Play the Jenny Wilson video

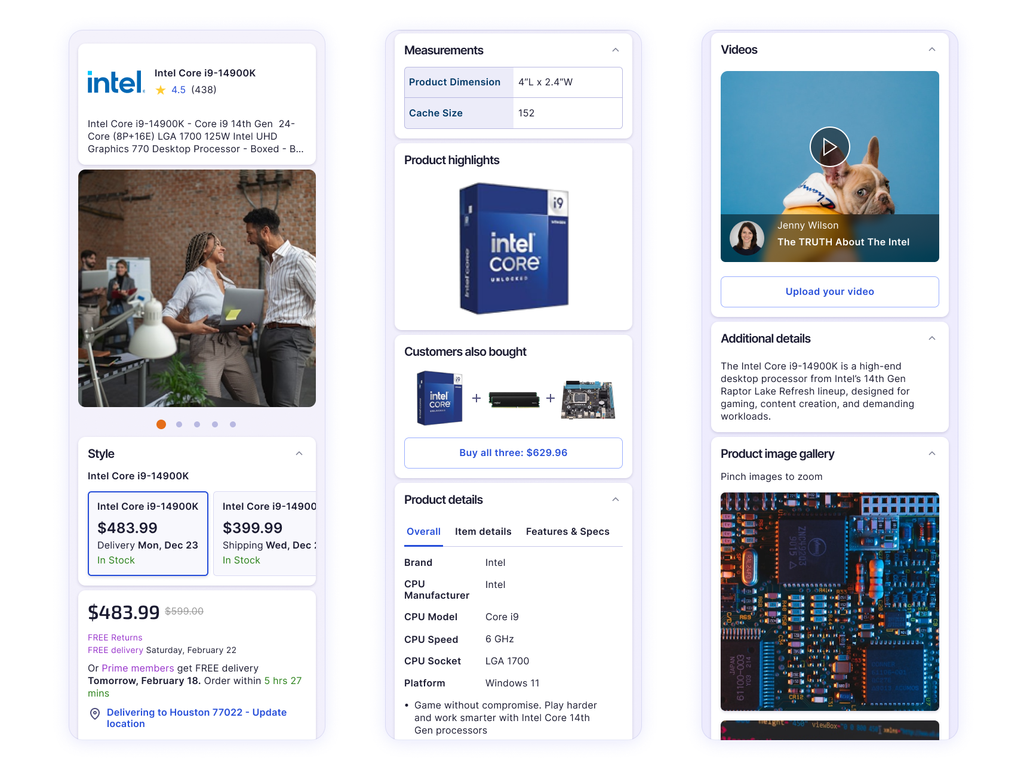coord(829,147)
